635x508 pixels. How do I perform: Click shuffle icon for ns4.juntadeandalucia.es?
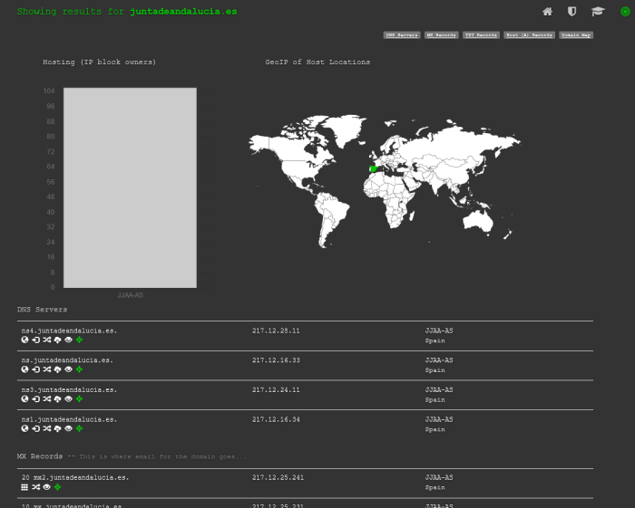coord(46,340)
